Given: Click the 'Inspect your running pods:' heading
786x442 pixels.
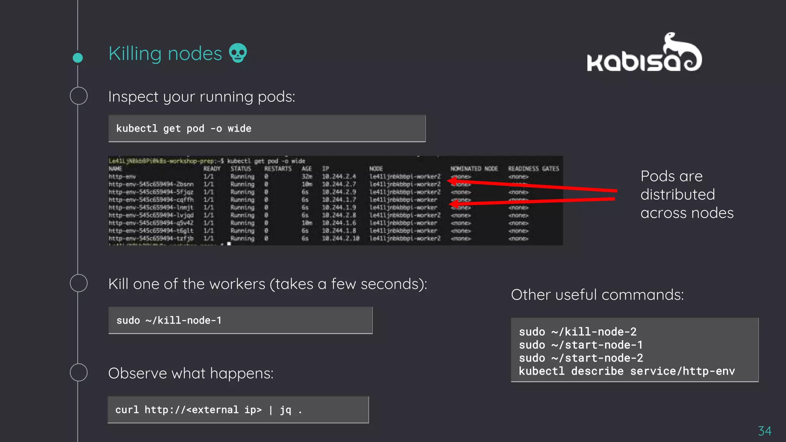Looking at the screenshot, I should [201, 97].
